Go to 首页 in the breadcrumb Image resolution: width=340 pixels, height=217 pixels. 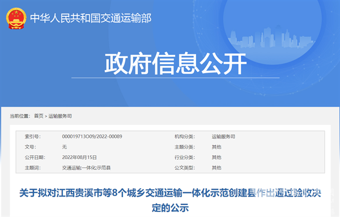tap(39, 116)
